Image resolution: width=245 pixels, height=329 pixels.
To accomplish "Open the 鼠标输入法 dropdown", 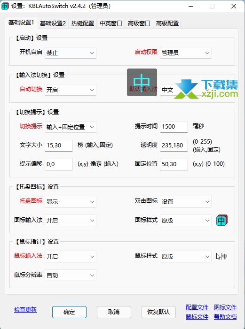I will [x=71, y=256].
